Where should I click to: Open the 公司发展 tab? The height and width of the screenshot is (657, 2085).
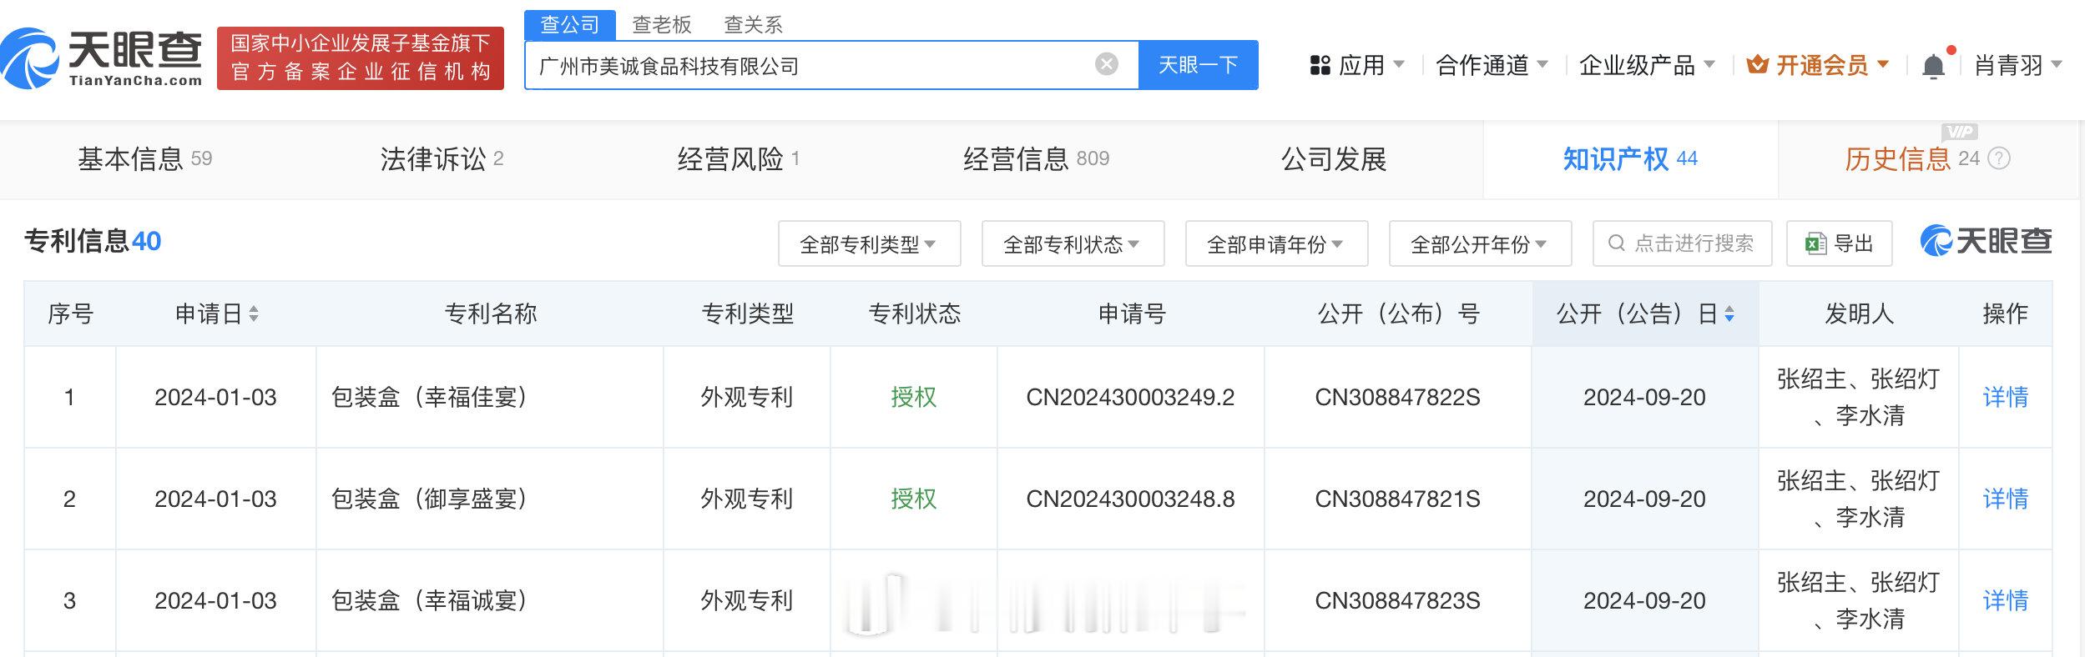1334,158
